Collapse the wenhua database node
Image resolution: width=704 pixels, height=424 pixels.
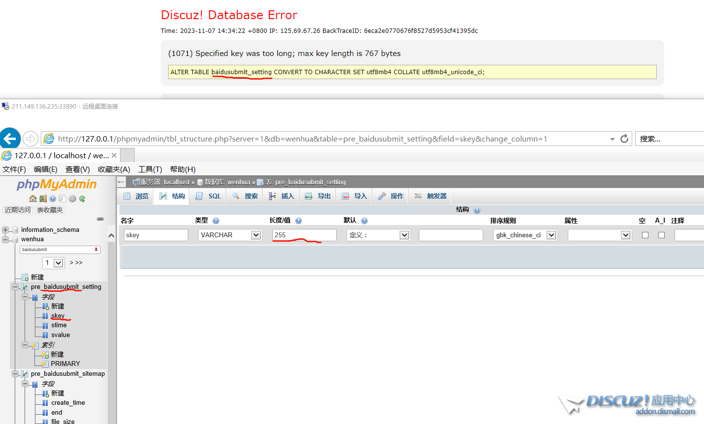point(5,239)
